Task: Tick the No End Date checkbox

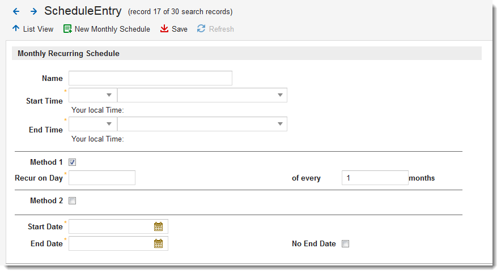Action: pyautogui.click(x=345, y=244)
